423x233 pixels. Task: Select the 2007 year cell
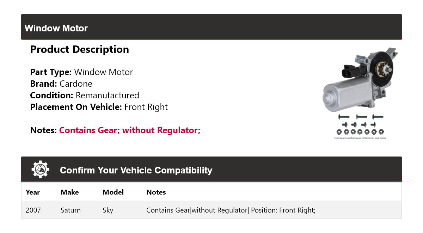pos(33,210)
